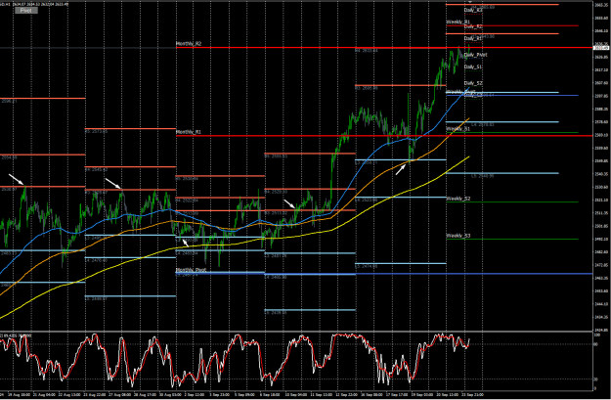Select the Weekly_S2 level label
The height and width of the screenshot is (400, 611).
458,199
